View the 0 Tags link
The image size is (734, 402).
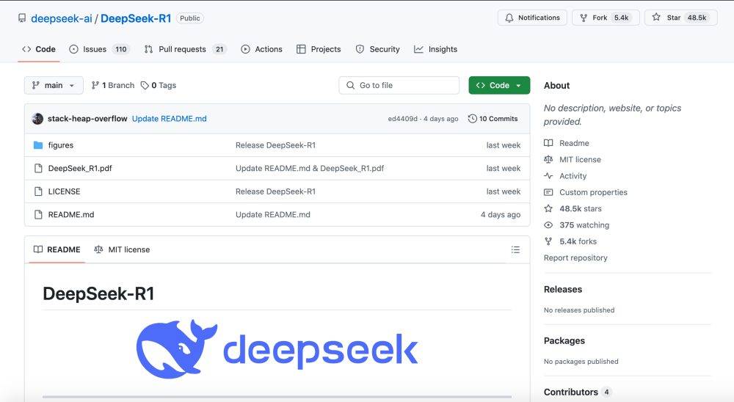pyautogui.click(x=159, y=85)
